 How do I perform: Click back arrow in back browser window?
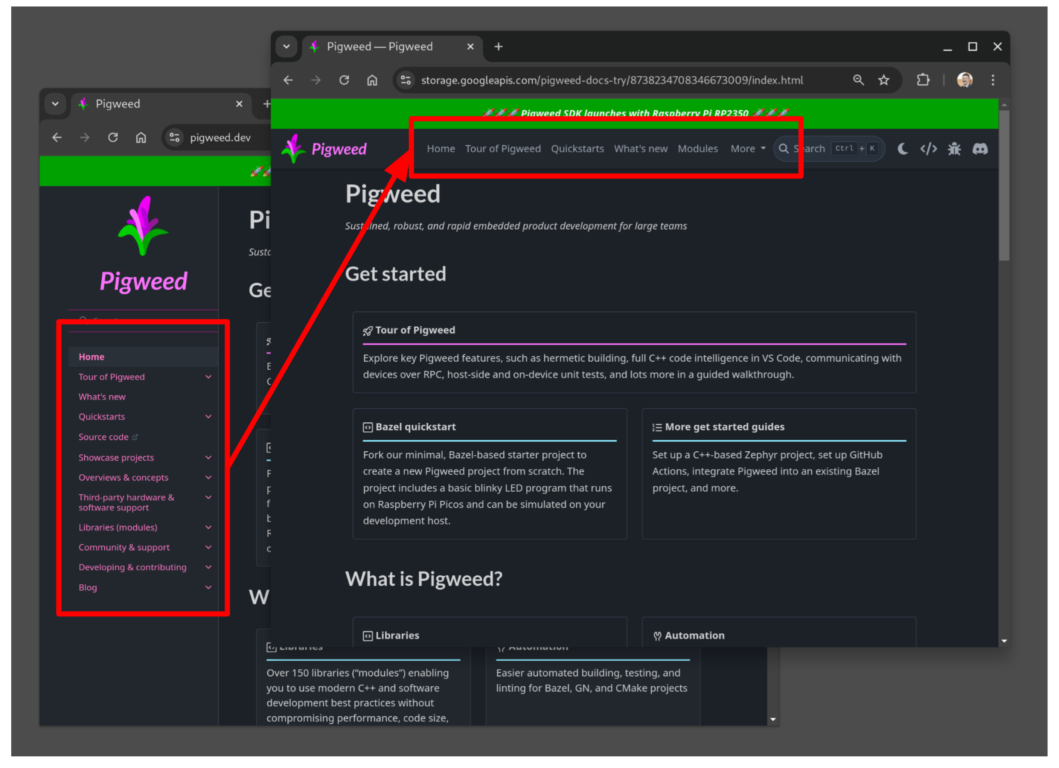57,138
